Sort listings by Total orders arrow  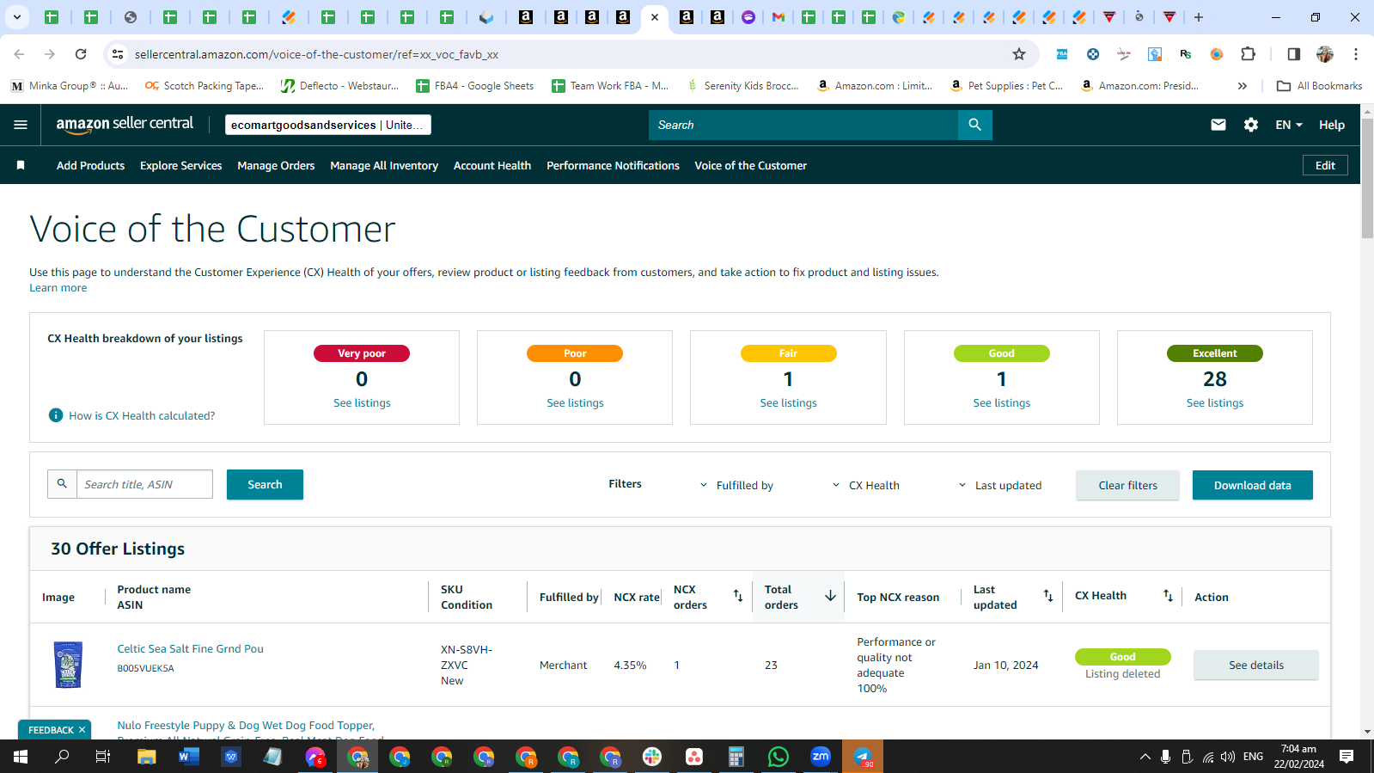coord(830,596)
